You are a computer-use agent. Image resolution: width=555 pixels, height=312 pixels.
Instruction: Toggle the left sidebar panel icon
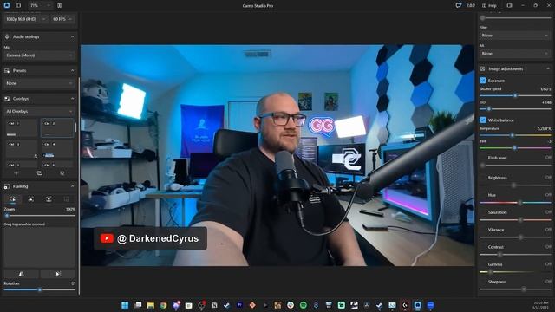click(18, 5)
